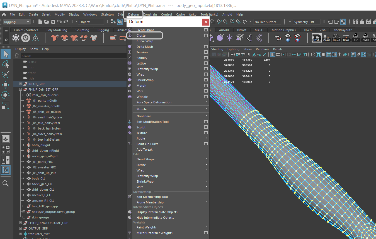376x239 pixels.
Task: Click the Remove nCloth shirt-x icon
Action: tap(74, 38)
